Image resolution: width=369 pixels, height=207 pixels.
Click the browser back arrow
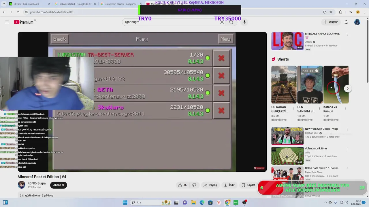pyautogui.click(x=4, y=12)
